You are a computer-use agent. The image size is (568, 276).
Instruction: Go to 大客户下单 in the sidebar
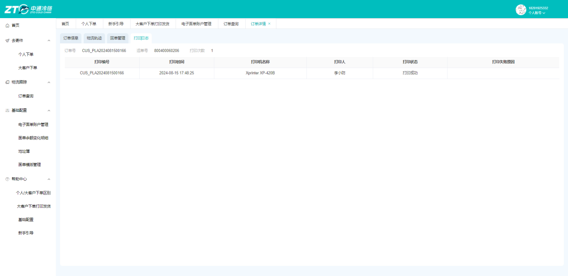click(x=28, y=67)
